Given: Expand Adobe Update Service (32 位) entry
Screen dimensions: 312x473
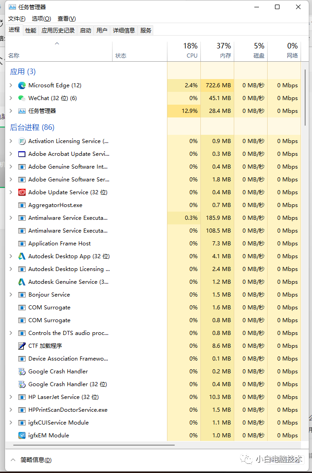Looking at the screenshot, I should [11, 192].
